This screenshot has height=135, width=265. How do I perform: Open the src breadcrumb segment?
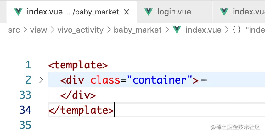click(x=14, y=30)
